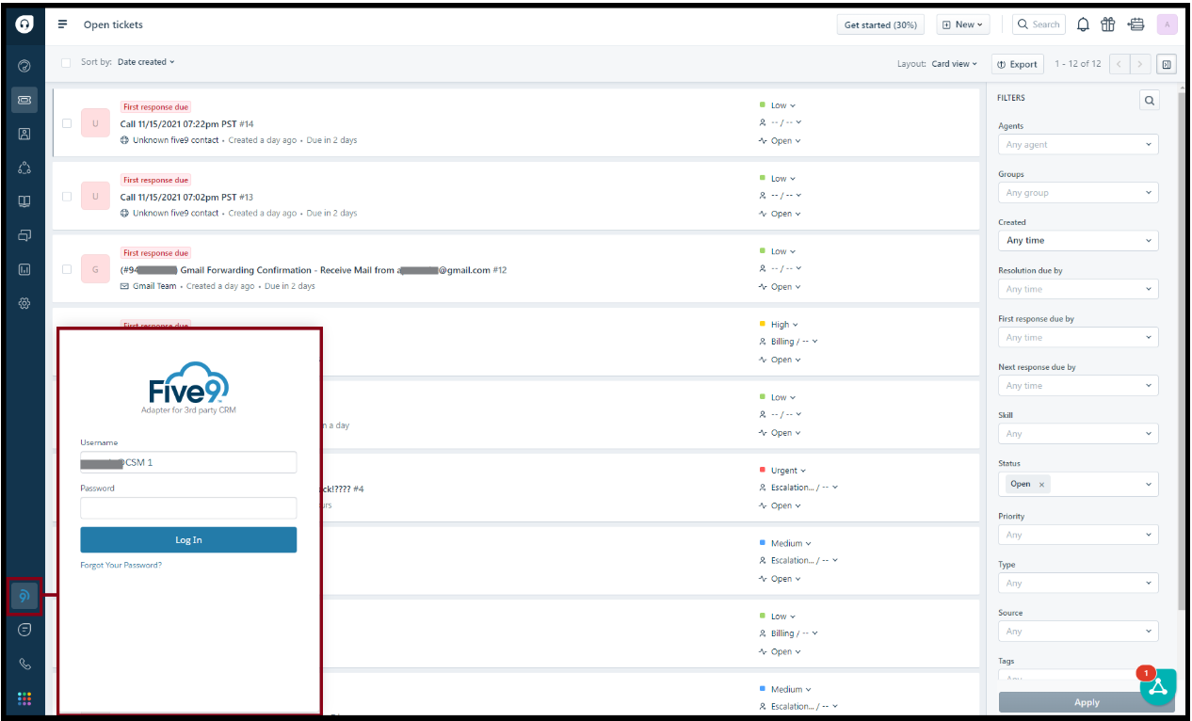Click the Gmail Team contact link
Viewport: 1192px width, 721px height.
point(153,286)
